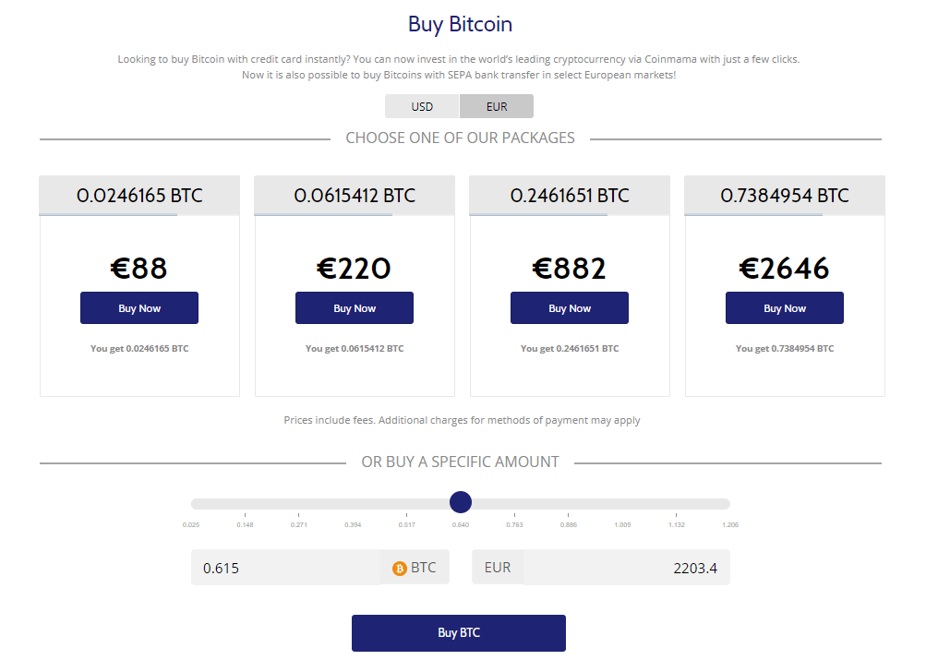Select the EUR currency toggle

pos(497,106)
